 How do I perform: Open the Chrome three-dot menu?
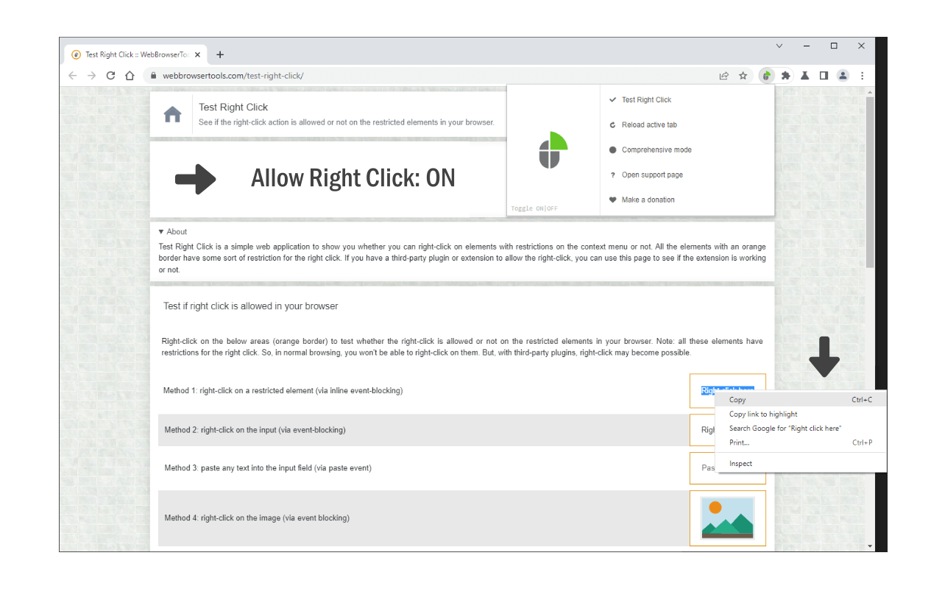pyautogui.click(x=862, y=75)
